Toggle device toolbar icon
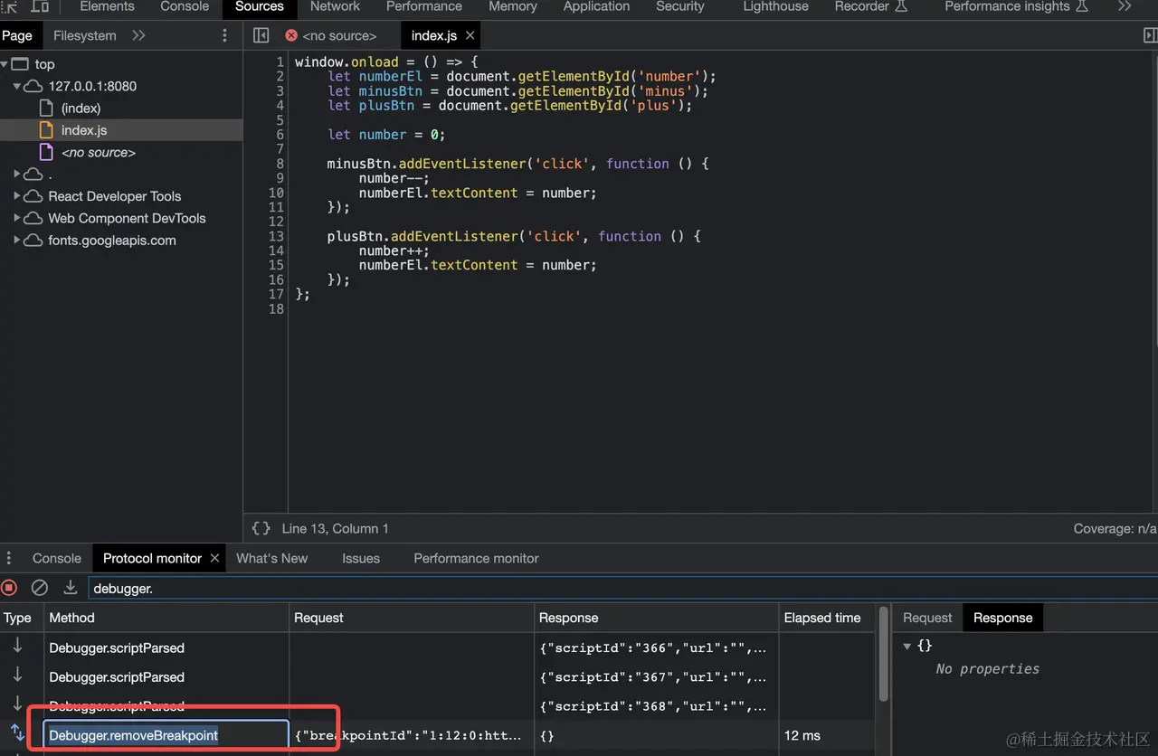The height and width of the screenshot is (756, 1158). pos(40,6)
